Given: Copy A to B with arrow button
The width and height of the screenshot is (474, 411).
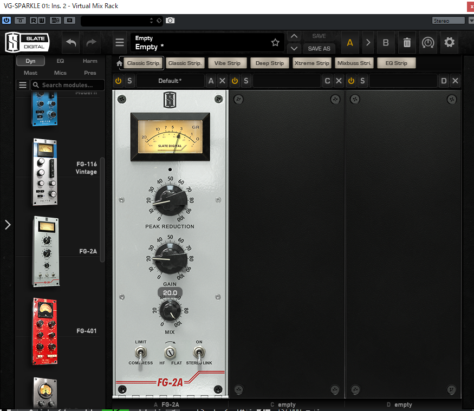Looking at the screenshot, I should point(368,42).
